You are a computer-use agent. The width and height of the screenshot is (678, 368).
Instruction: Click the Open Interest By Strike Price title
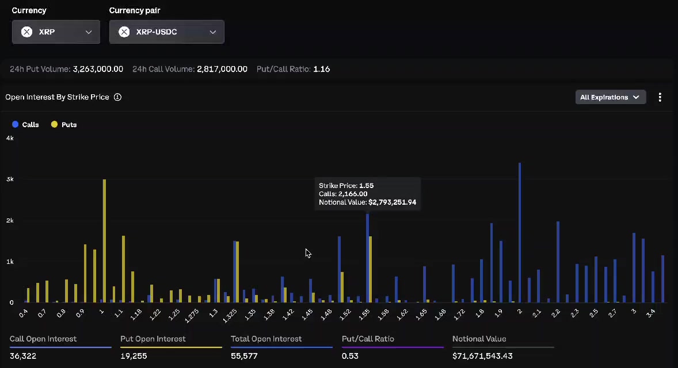[x=57, y=97]
